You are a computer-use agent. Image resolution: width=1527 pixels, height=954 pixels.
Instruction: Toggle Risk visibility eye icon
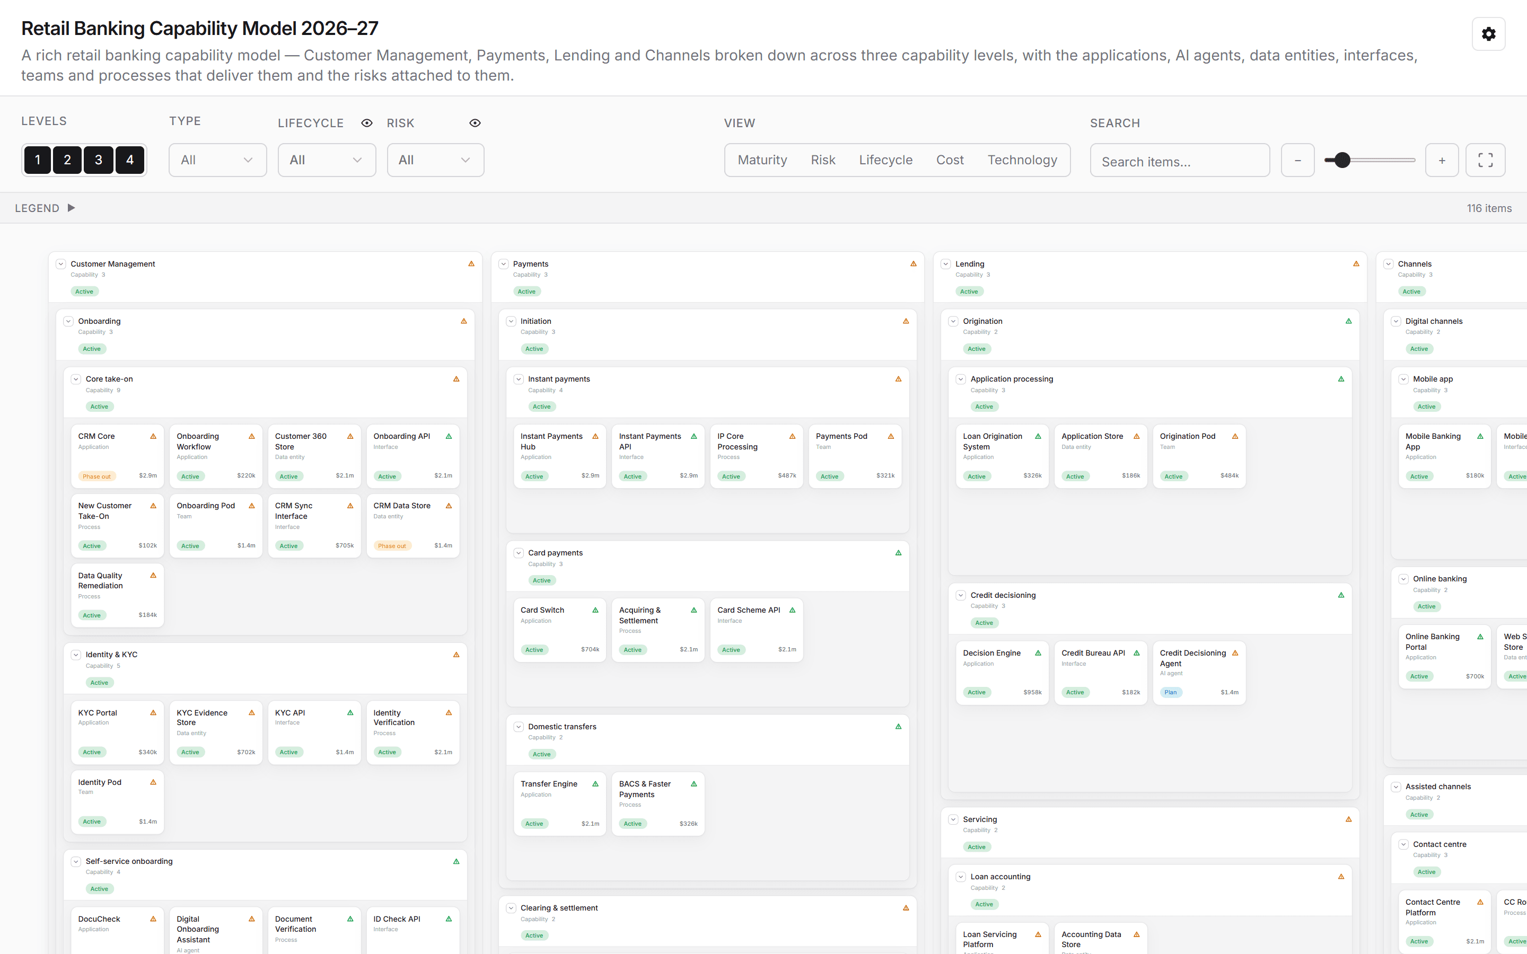pyautogui.click(x=475, y=123)
